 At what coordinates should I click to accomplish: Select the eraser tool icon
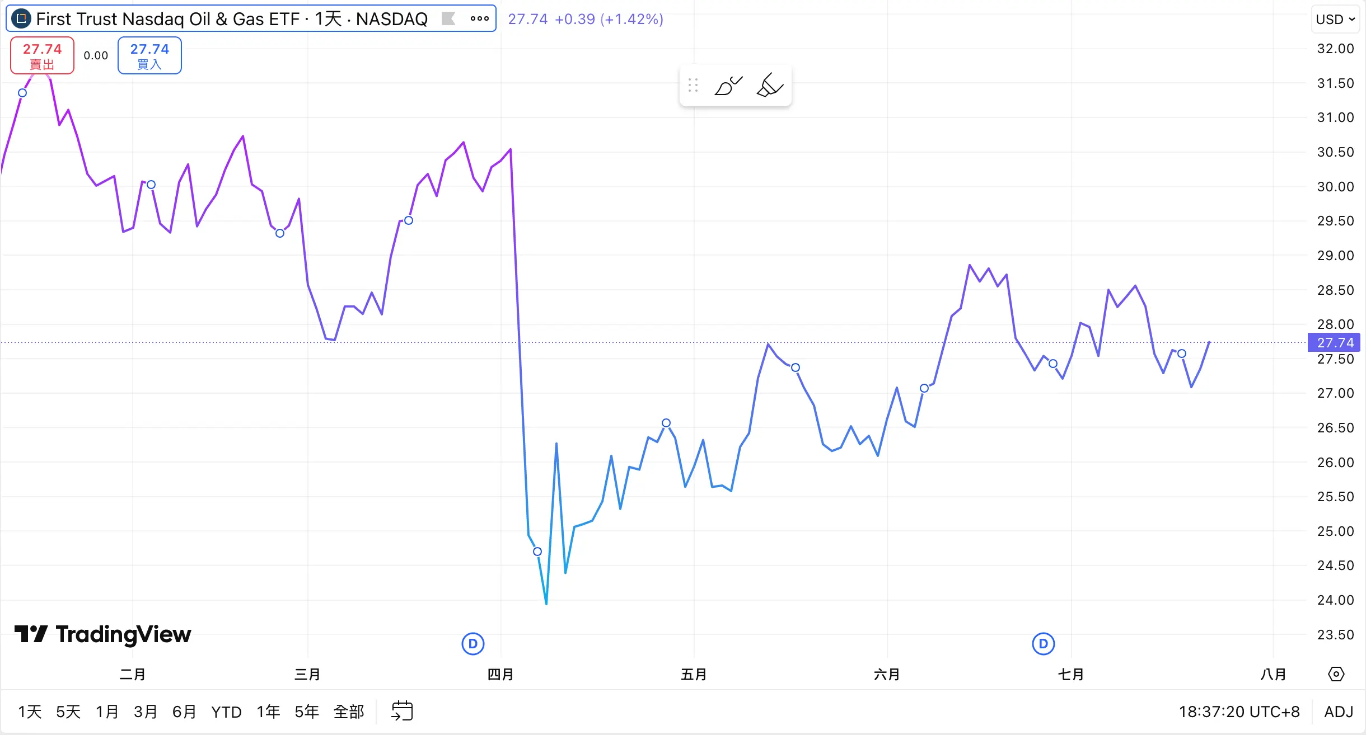pyautogui.click(x=770, y=86)
